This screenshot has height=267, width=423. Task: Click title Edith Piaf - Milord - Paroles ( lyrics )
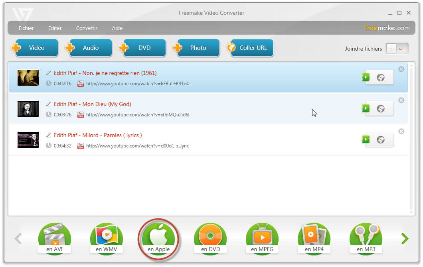click(98, 135)
